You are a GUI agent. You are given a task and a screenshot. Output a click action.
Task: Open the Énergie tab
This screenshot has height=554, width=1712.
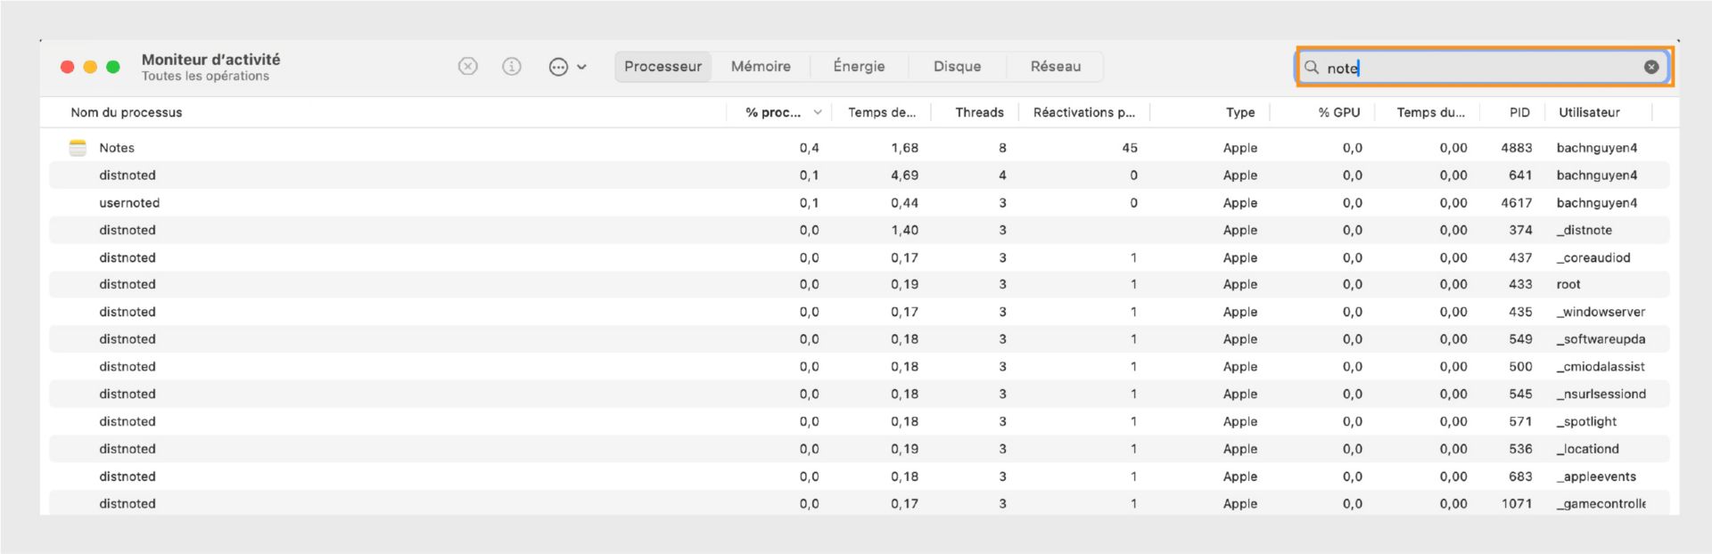click(x=859, y=67)
